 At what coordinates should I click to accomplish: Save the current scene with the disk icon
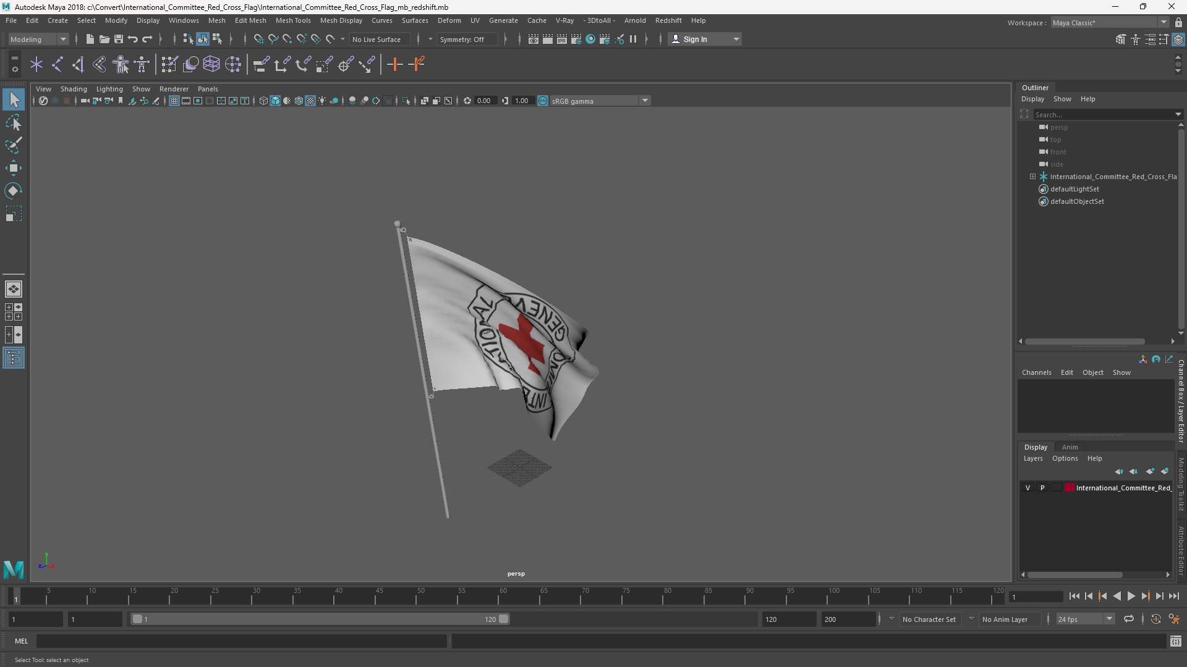point(119,39)
